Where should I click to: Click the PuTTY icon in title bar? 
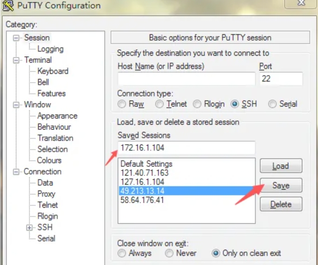(x=8, y=5)
